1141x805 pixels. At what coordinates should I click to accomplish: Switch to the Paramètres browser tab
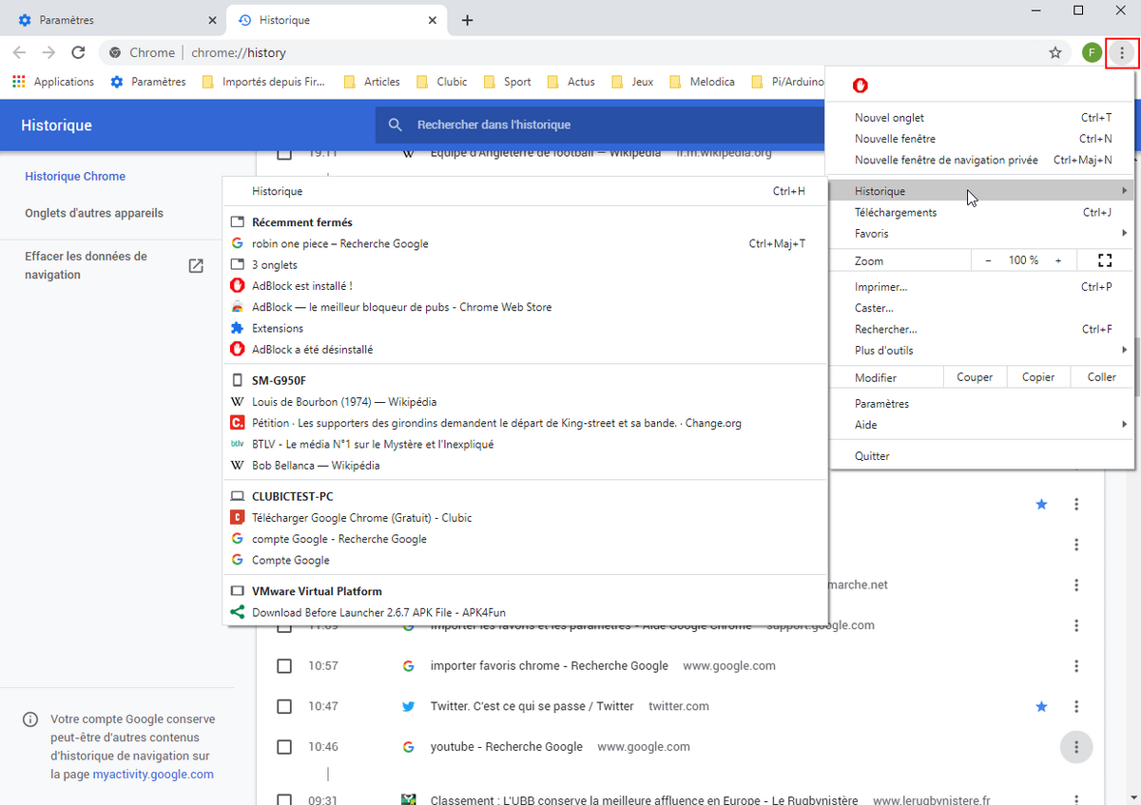114,20
